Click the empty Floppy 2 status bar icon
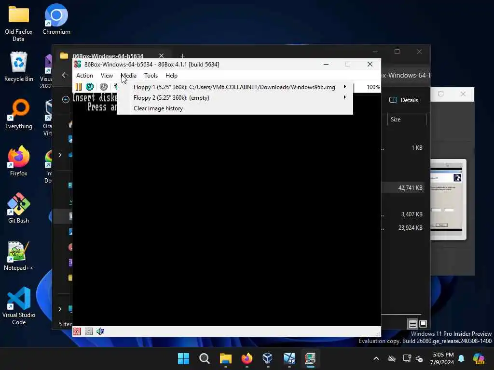The image size is (494, 370). tap(89, 331)
